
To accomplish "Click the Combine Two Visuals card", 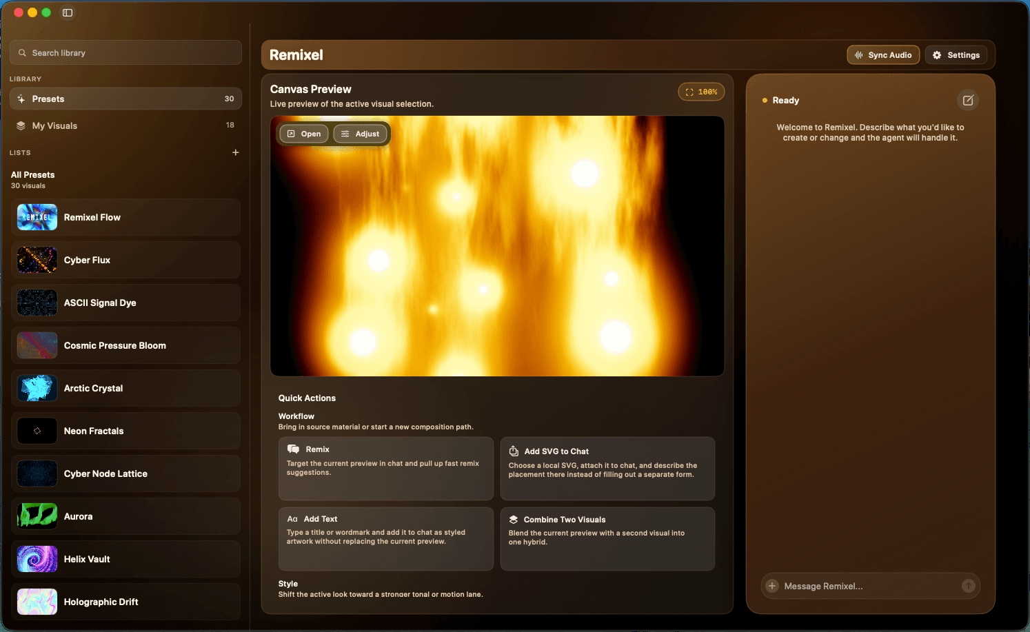I will pos(607,539).
